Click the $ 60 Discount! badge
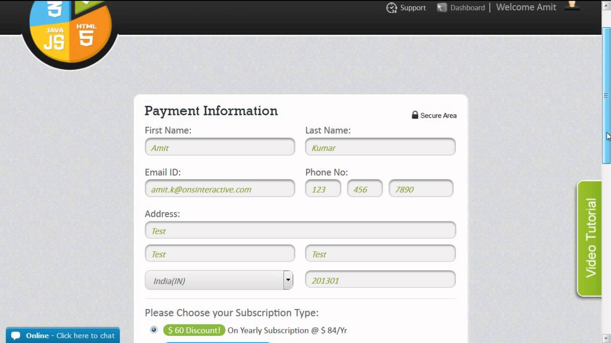 [x=194, y=330]
